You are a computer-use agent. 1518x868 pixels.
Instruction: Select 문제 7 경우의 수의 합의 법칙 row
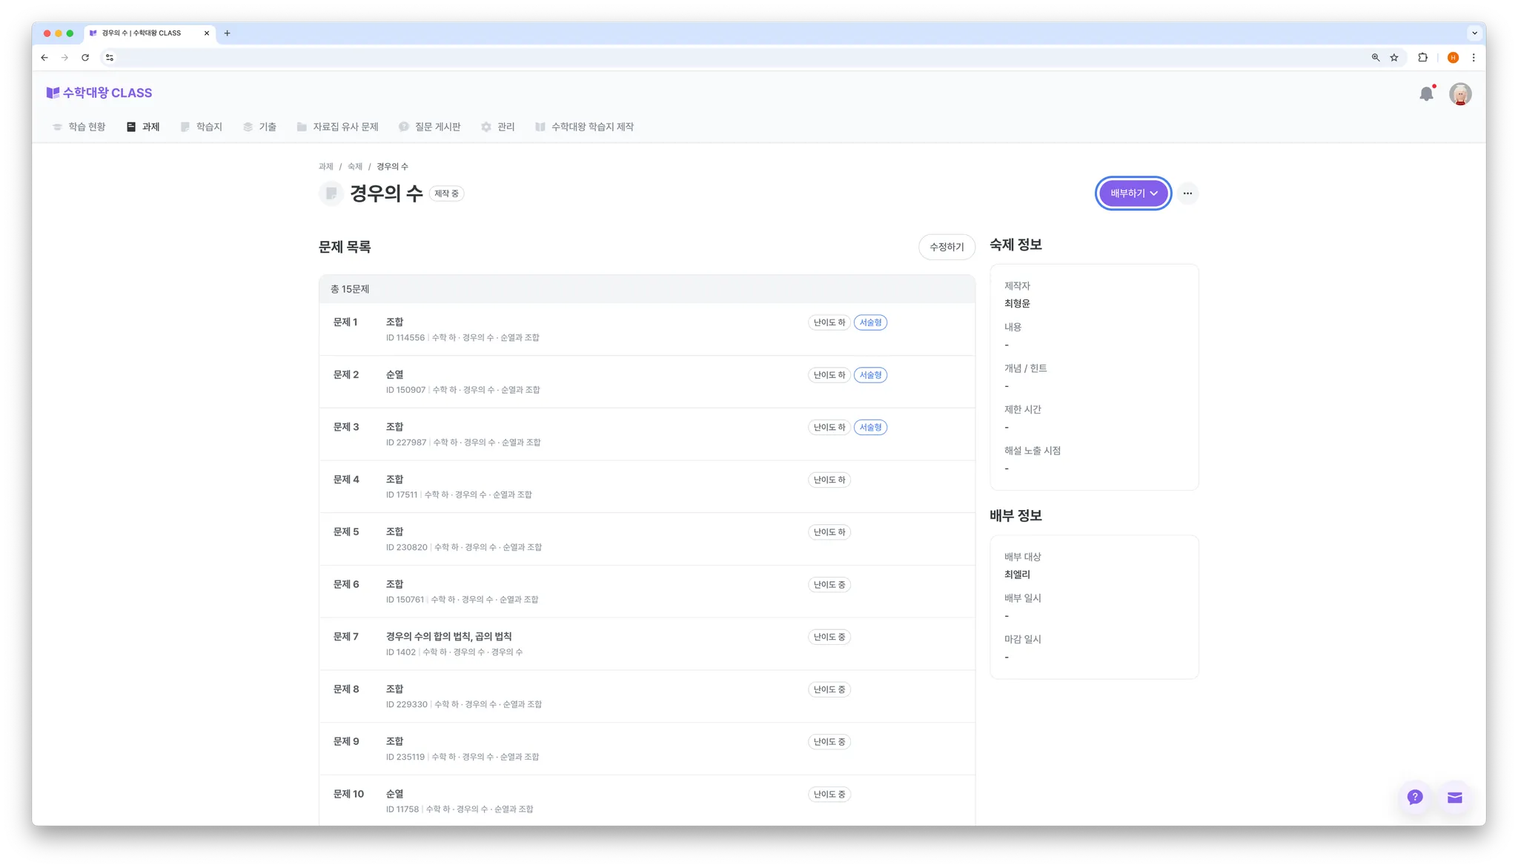[x=647, y=644]
